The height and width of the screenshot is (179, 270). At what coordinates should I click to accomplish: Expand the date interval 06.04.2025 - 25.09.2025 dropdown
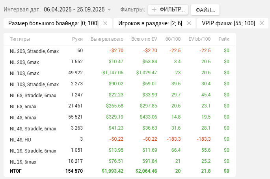click(x=109, y=9)
